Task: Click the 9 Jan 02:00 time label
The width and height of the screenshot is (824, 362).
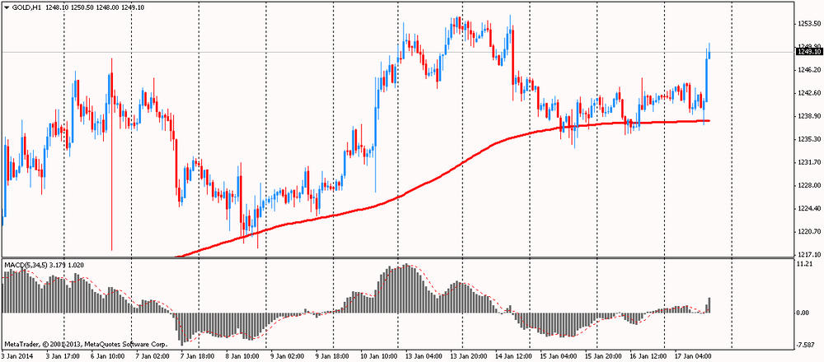Action: click(x=287, y=355)
